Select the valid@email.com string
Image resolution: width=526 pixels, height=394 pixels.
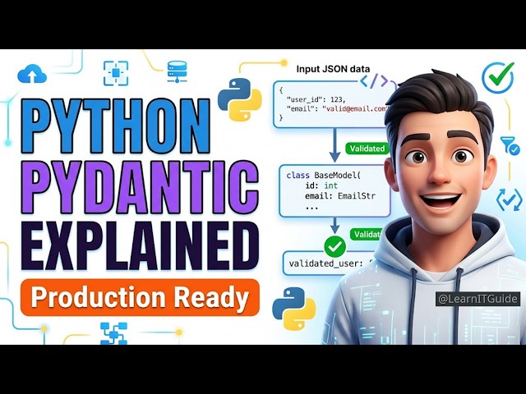tap(354, 108)
